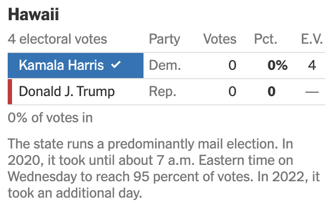Screen dimensions: 333x202
Task: Click the Party column header
Action: pos(164,39)
